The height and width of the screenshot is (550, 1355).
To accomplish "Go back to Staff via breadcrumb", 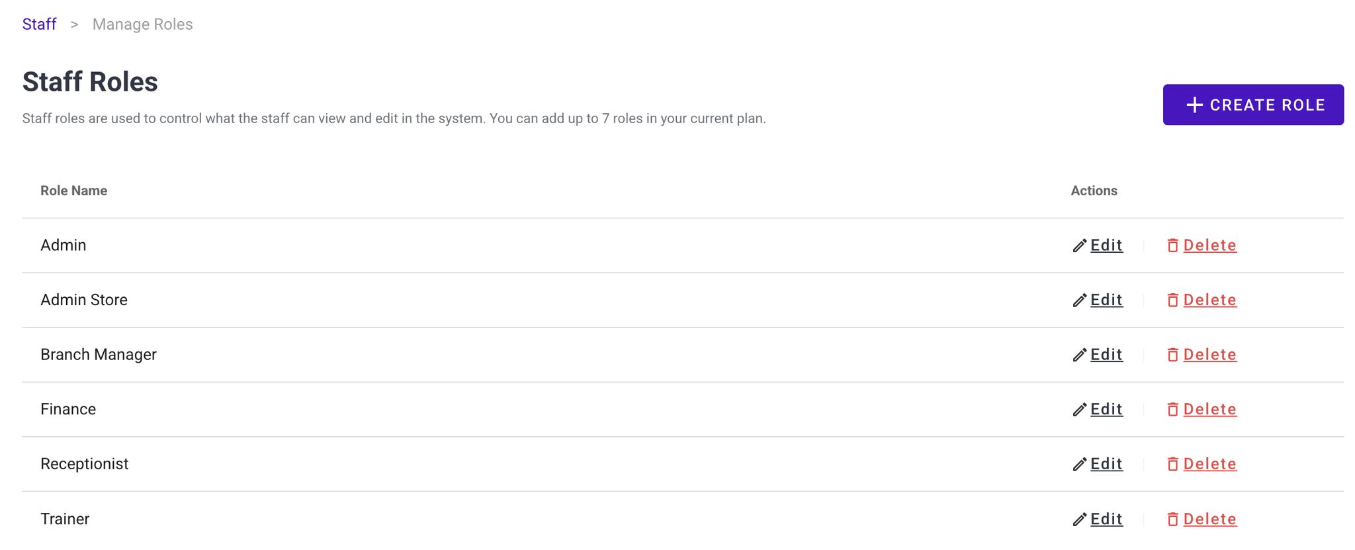I will click(x=39, y=24).
